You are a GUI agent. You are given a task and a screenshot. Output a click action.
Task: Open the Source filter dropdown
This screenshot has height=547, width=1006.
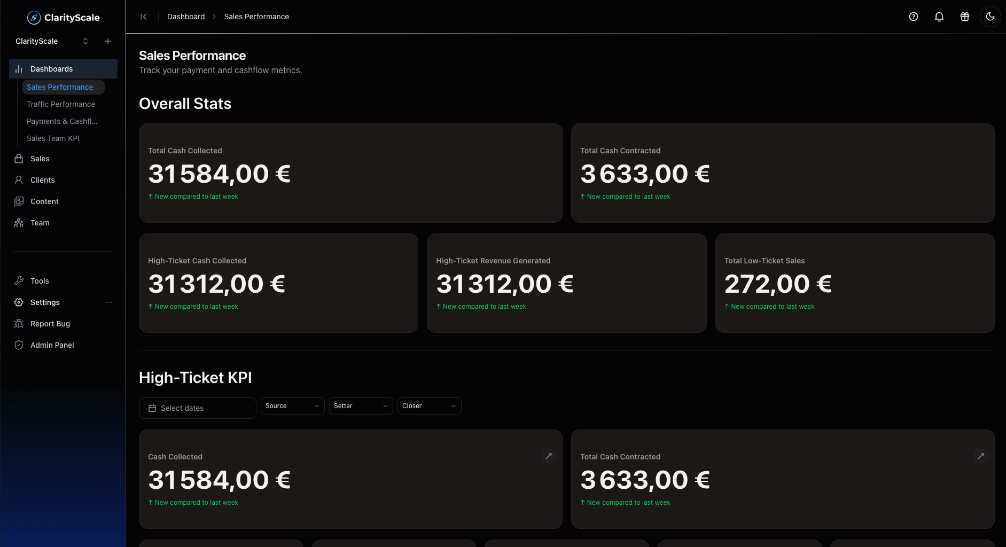tap(292, 406)
